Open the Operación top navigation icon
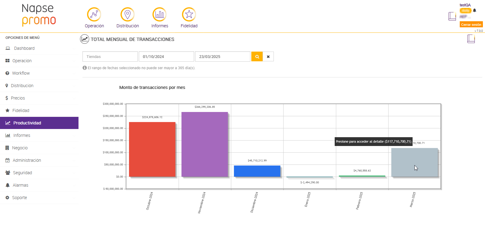Viewport: 485px width, 234px height. point(94,14)
